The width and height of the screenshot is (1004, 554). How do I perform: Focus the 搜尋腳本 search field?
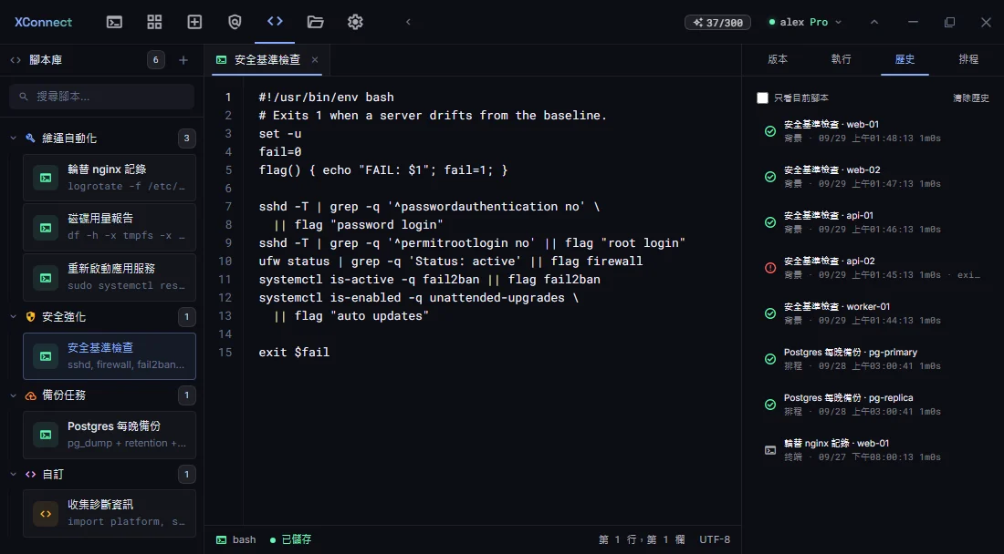[102, 97]
